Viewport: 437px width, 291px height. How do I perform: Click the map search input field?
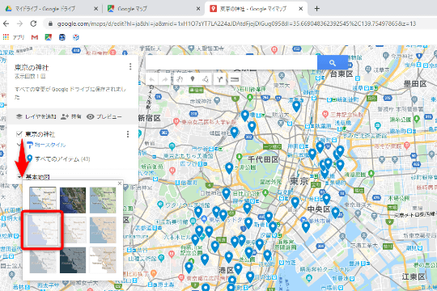click(231, 63)
